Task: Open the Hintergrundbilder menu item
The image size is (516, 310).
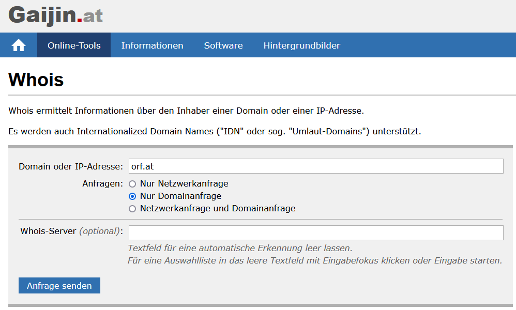Action: pos(302,45)
